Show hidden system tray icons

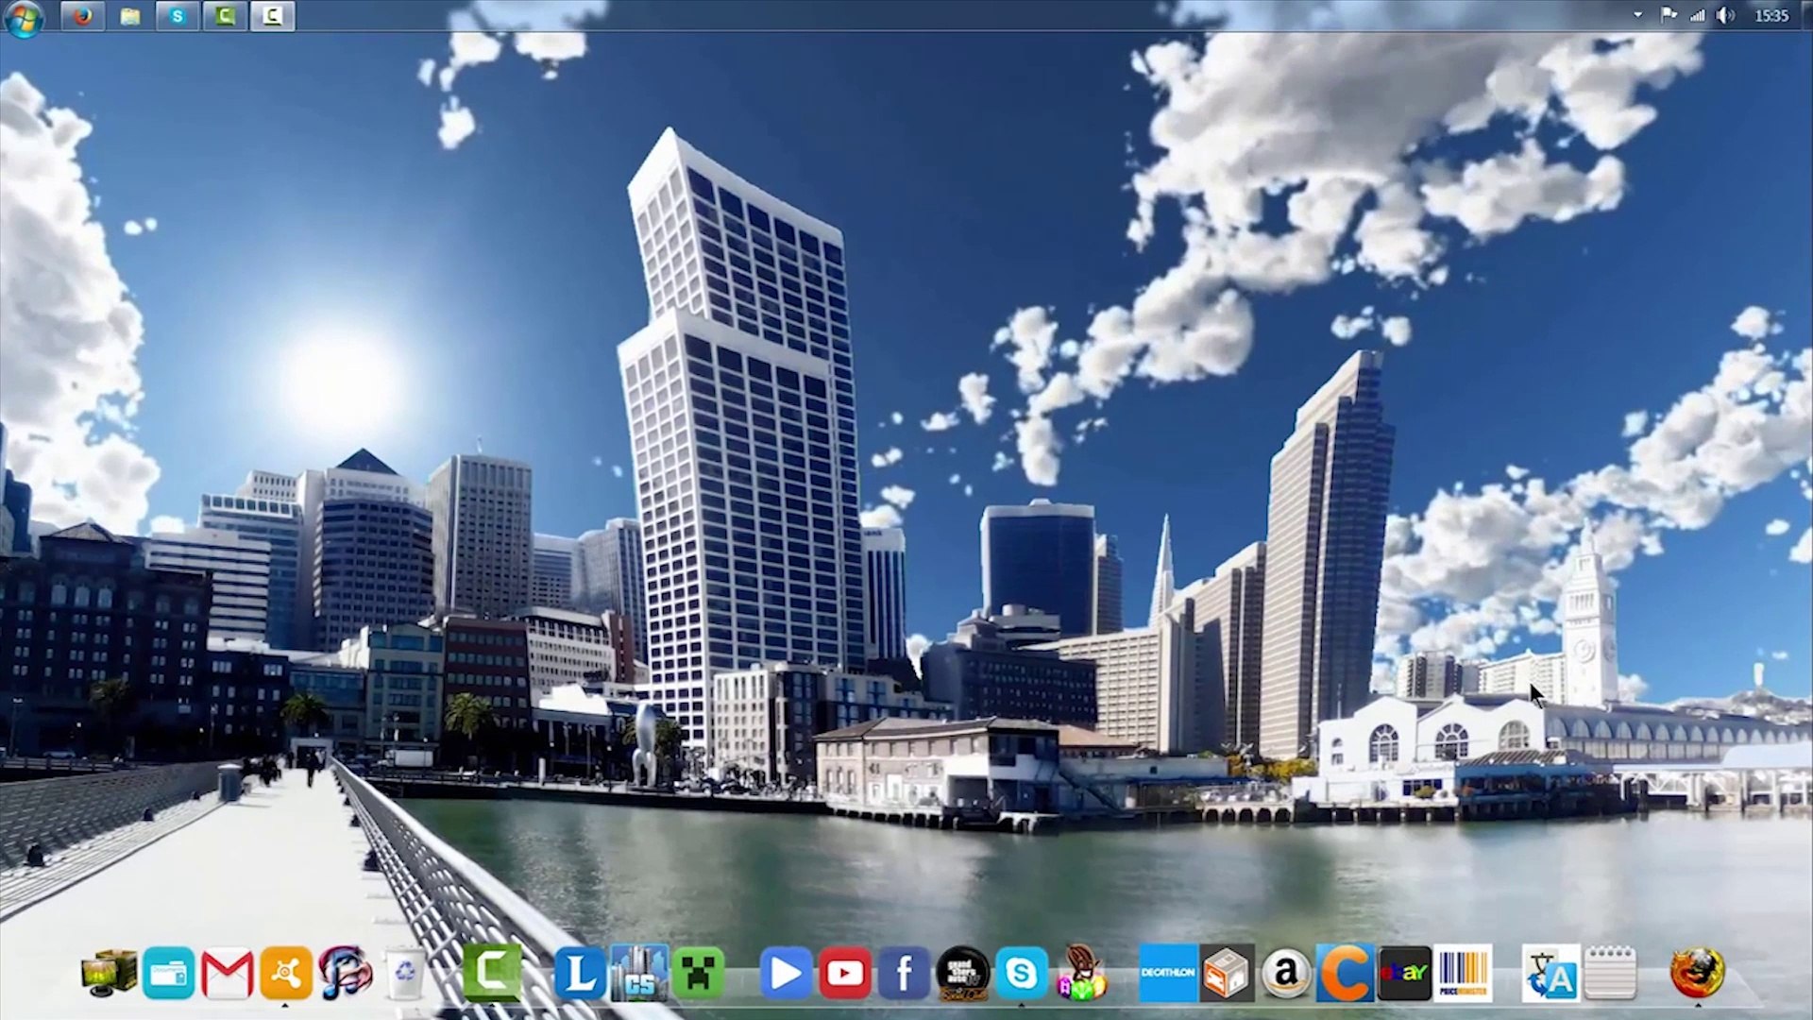(1637, 15)
